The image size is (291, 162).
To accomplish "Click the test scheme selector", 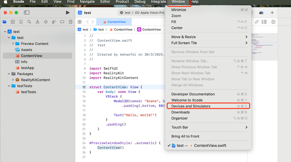I will [125, 13].
